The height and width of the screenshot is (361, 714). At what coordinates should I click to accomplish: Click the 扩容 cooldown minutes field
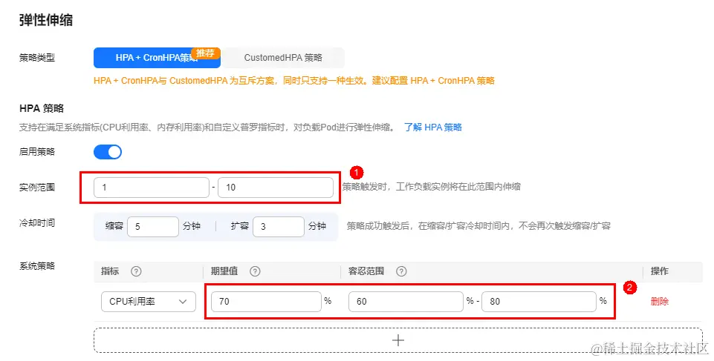(x=278, y=226)
